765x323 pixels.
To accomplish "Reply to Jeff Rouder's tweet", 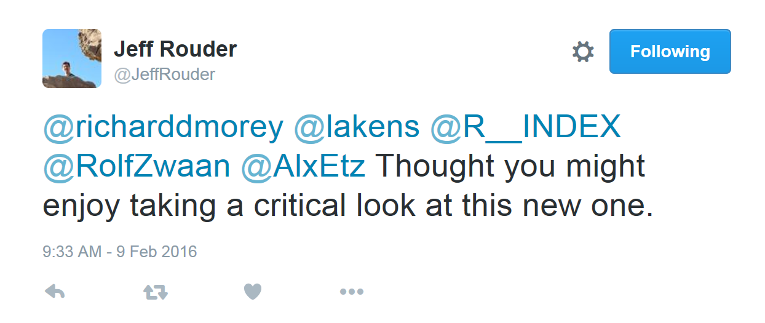I will click(x=55, y=292).
